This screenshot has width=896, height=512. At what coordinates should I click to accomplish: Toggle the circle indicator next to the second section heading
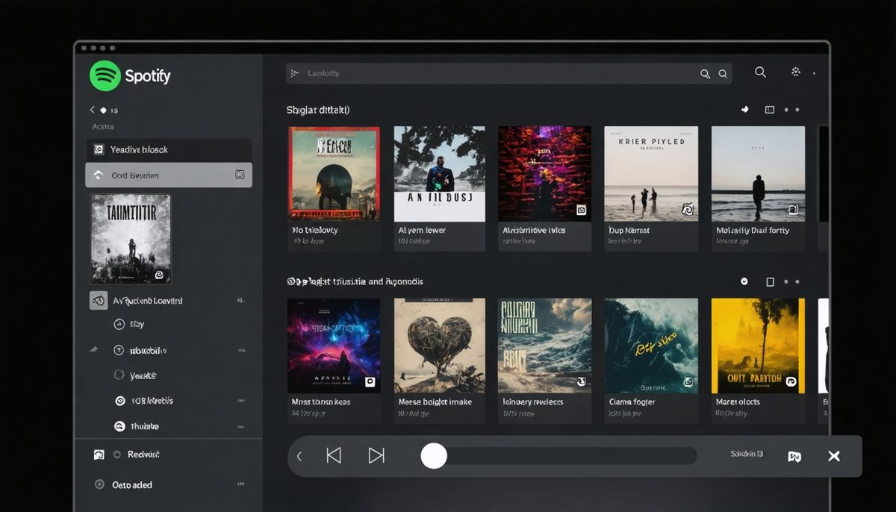coord(744,281)
